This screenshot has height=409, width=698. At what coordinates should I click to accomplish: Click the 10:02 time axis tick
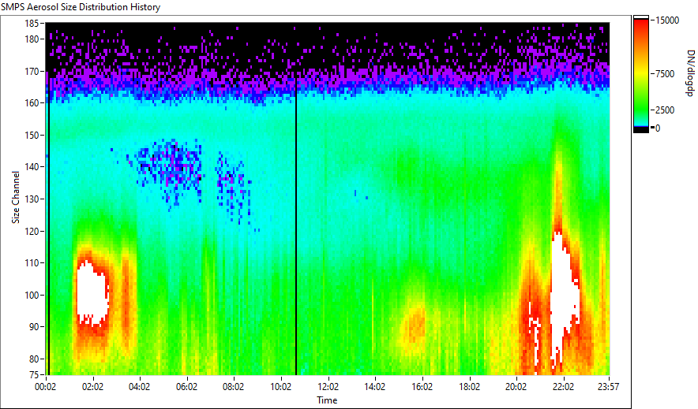pos(280,387)
